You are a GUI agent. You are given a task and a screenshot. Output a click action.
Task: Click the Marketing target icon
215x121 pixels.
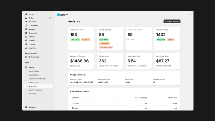click(x=26, y=29)
